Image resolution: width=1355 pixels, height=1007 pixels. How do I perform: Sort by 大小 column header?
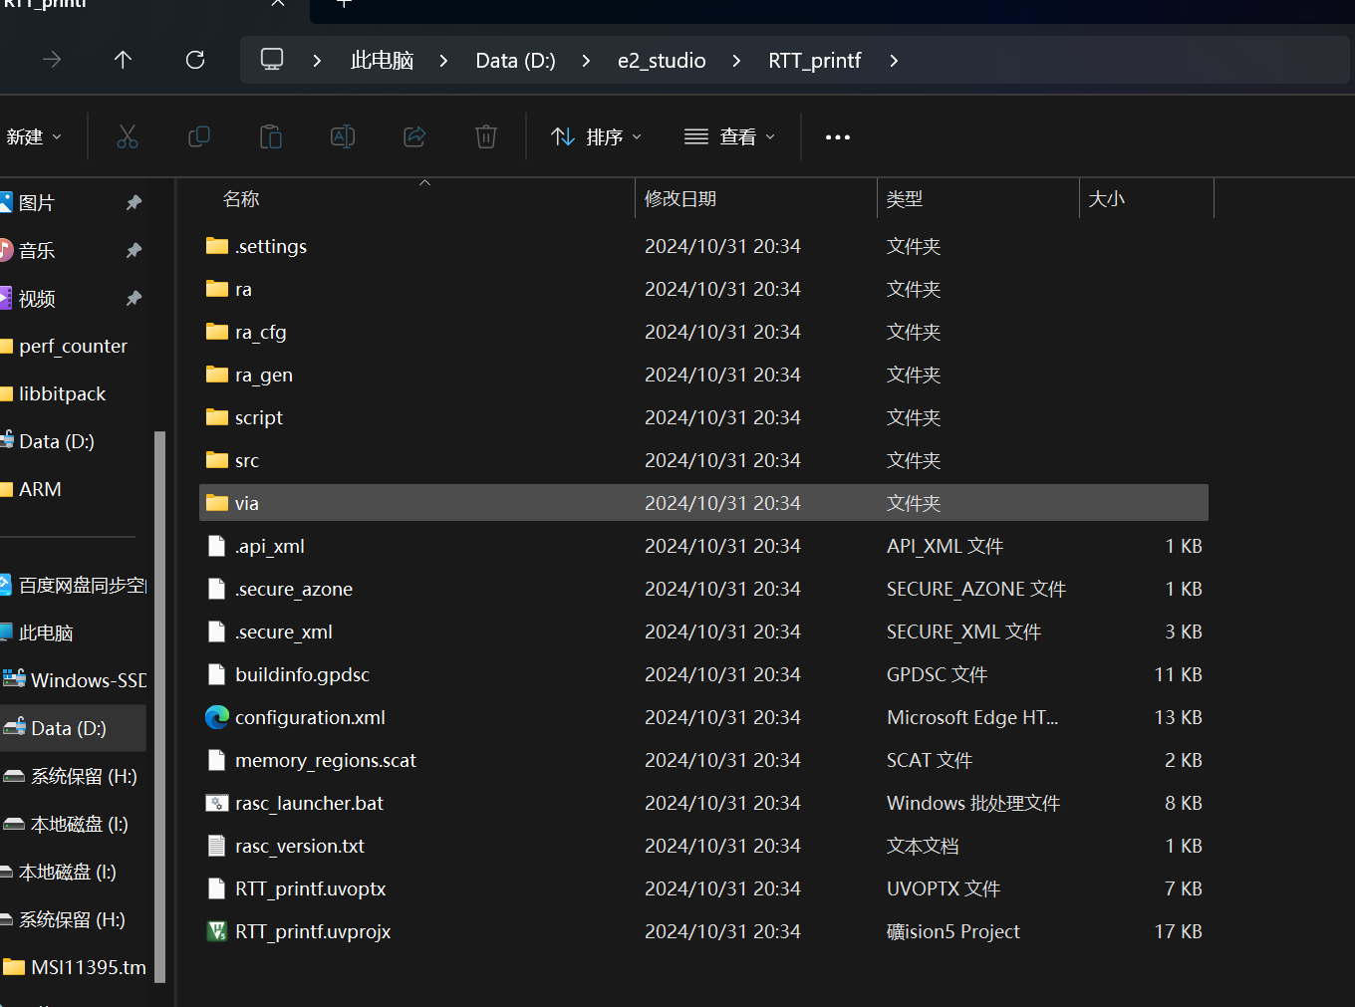[x=1107, y=199]
